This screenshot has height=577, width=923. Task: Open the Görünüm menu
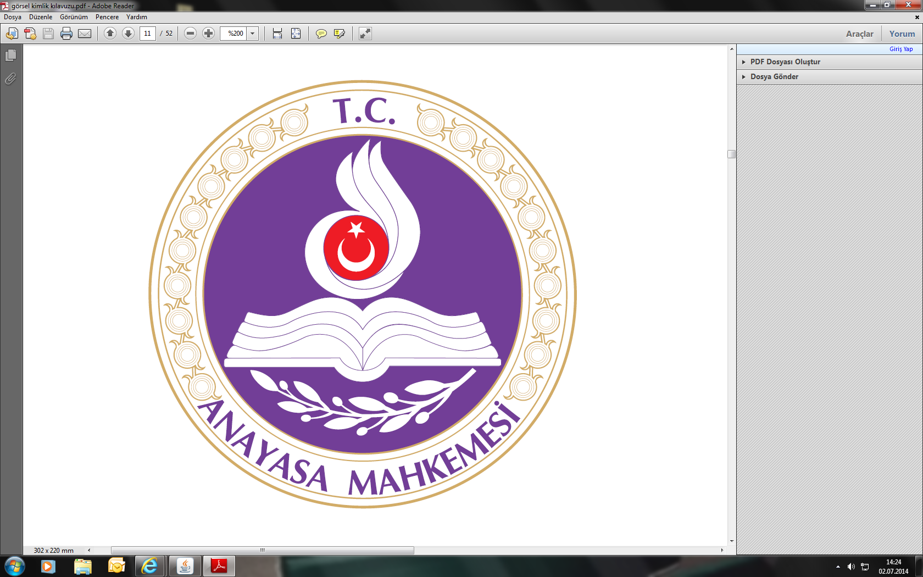click(74, 17)
